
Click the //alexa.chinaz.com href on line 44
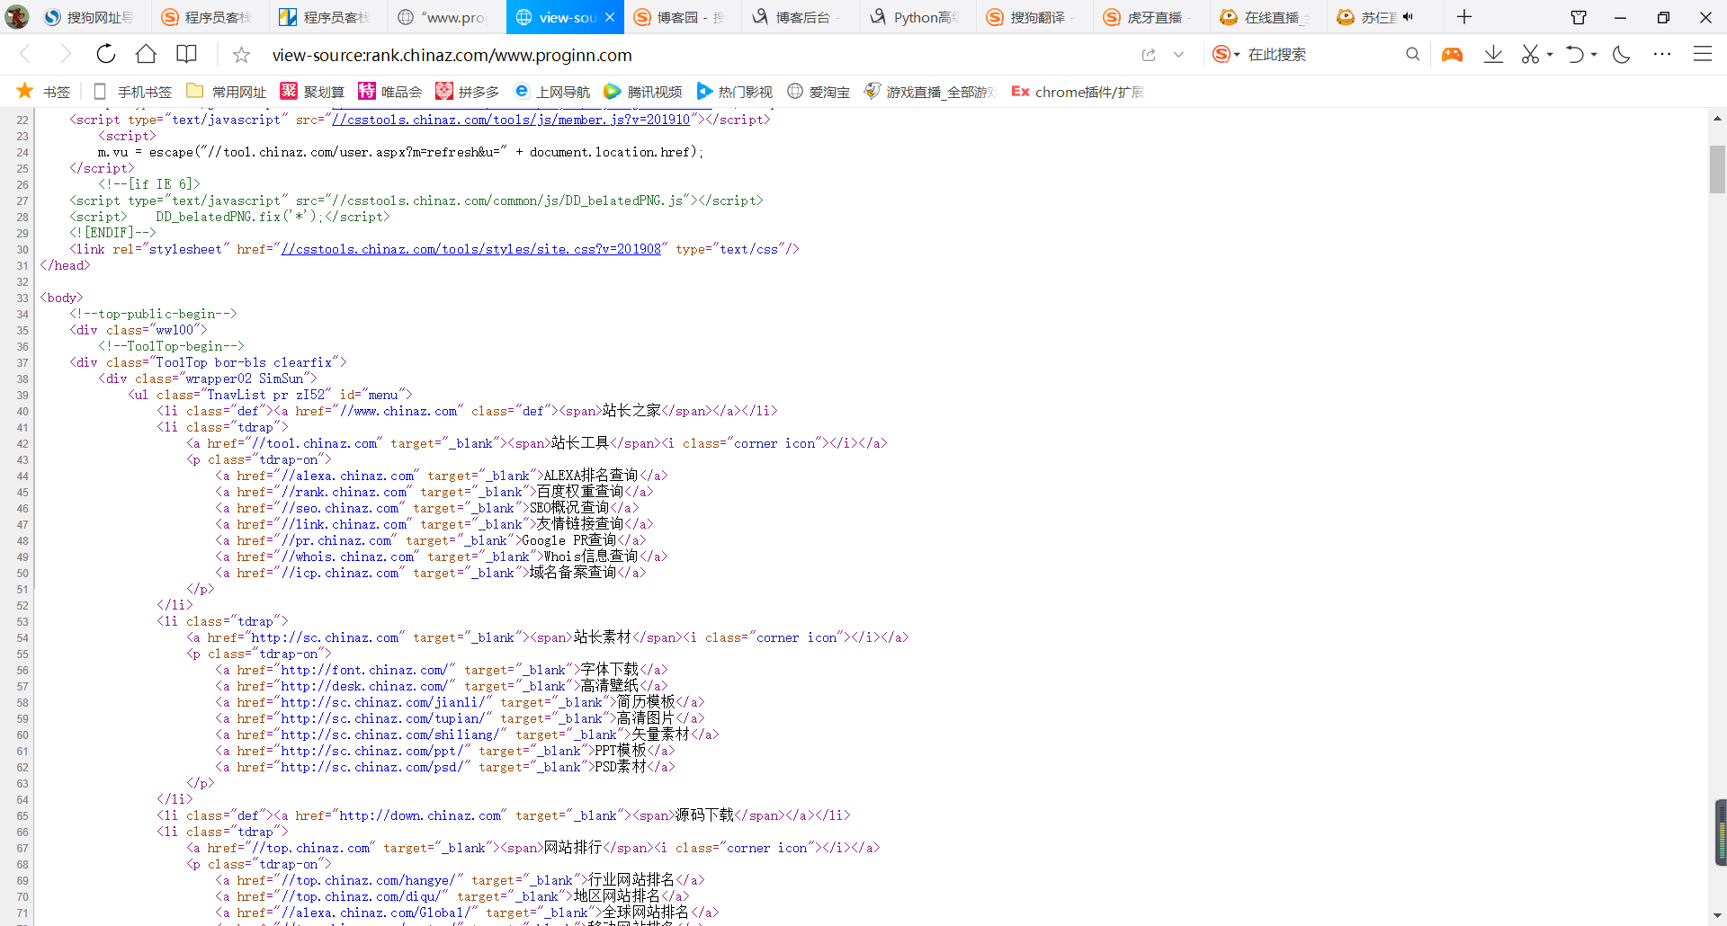pyautogui.click(x=348, y=476)
